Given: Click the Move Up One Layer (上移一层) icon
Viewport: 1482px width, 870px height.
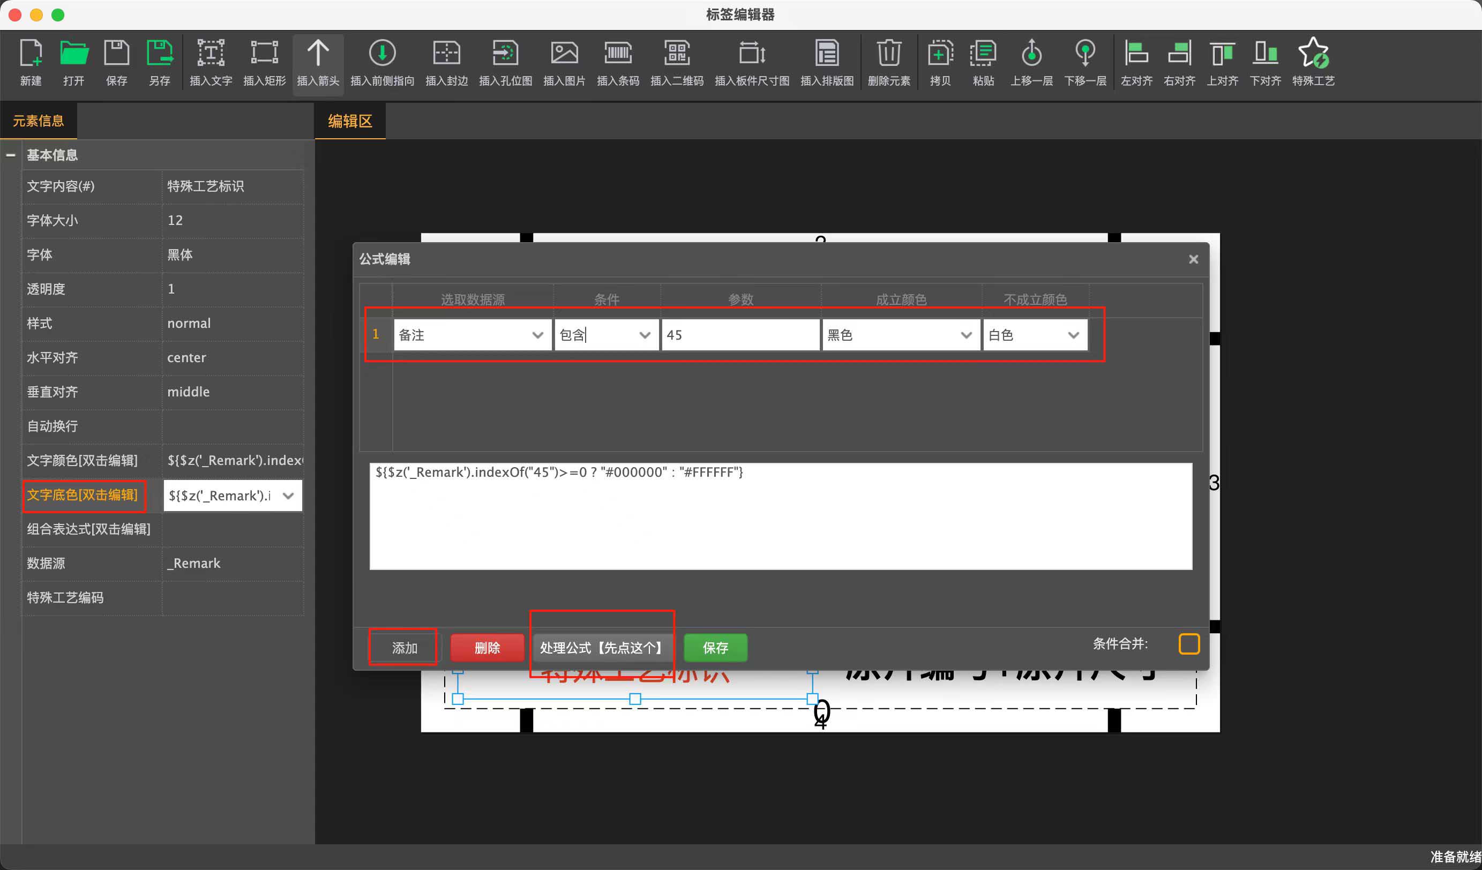Looking at the screenshot, I should (x=1031, y=54).
